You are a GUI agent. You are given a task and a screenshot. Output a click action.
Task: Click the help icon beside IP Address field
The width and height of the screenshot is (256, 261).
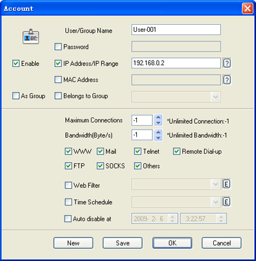(x=227, y=63)
